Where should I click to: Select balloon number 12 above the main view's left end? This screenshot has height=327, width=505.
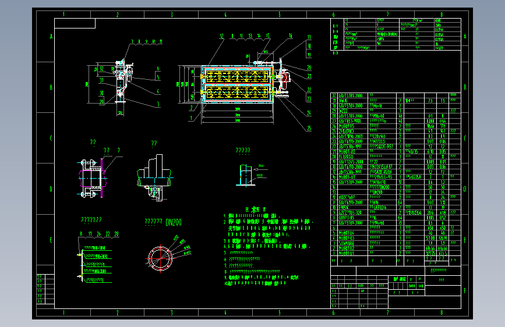221,36
